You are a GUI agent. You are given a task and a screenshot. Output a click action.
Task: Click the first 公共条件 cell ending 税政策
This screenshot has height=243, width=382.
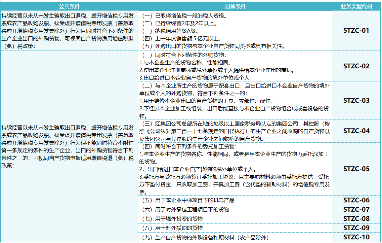coord(69,31)
